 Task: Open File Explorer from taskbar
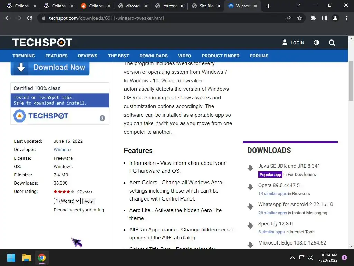pos(26,258)
